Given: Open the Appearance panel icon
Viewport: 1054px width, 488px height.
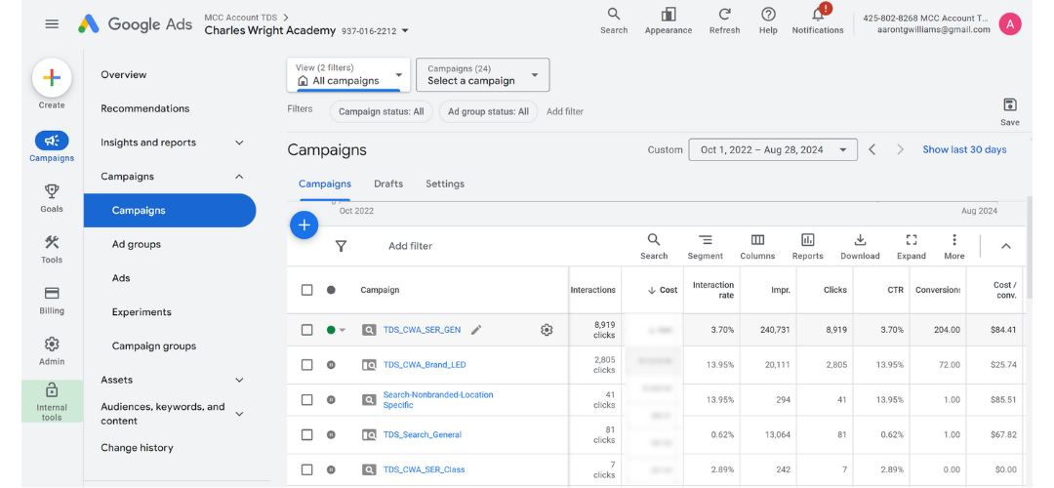Looking at the screenshot, I should (669, 15).
